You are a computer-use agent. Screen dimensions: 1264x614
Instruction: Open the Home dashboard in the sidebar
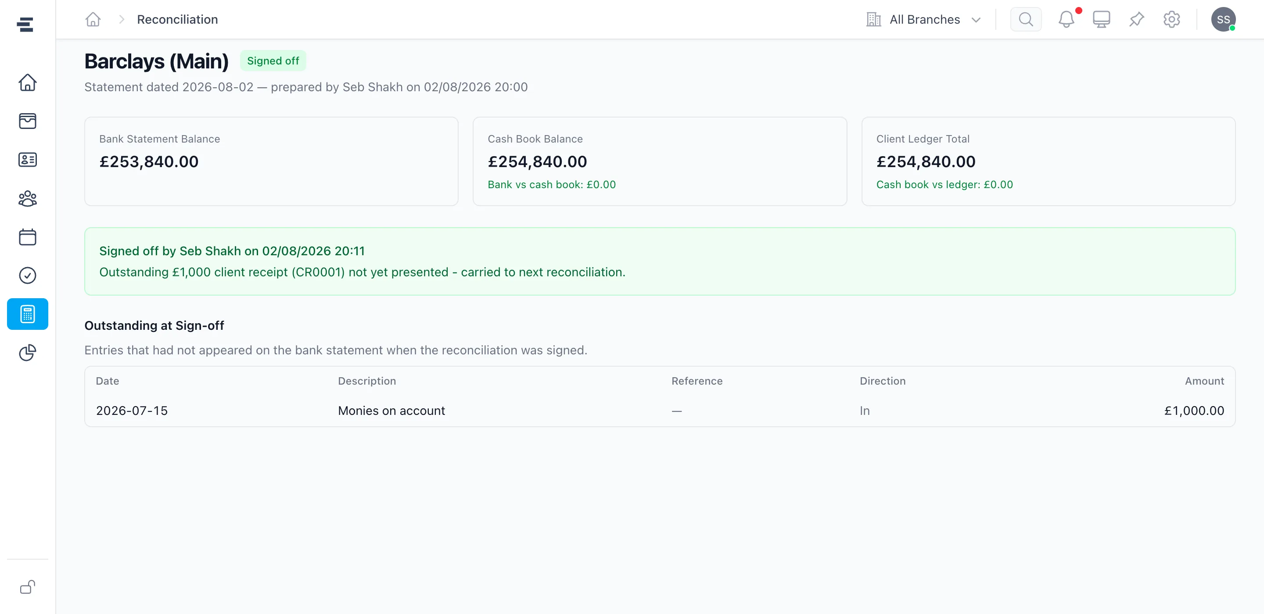28,82
